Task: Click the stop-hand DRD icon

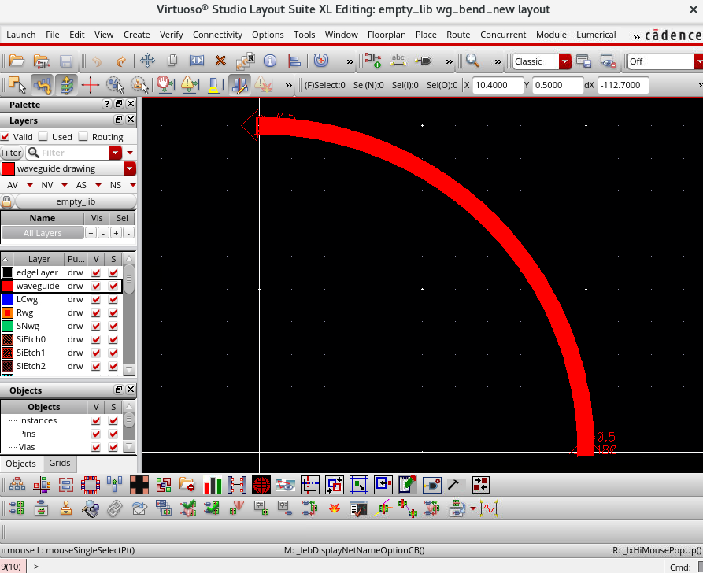Action: pos(165,85)
